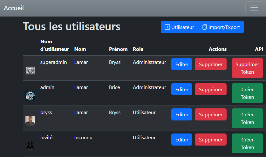Screen dimensions: 266x157
Task: Click the Import/Export copy icon
Action: [x=205, y=27]
